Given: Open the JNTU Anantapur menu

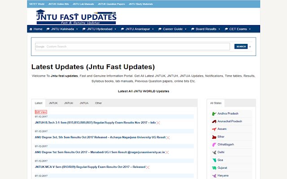Looking at the screenshot, I should (138, 29).
